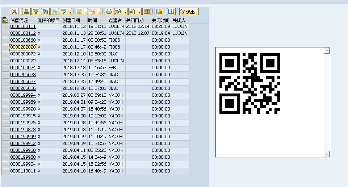Show the bar chart Graphic view
This screenshot has height=187, width=348.
[159, 12]
